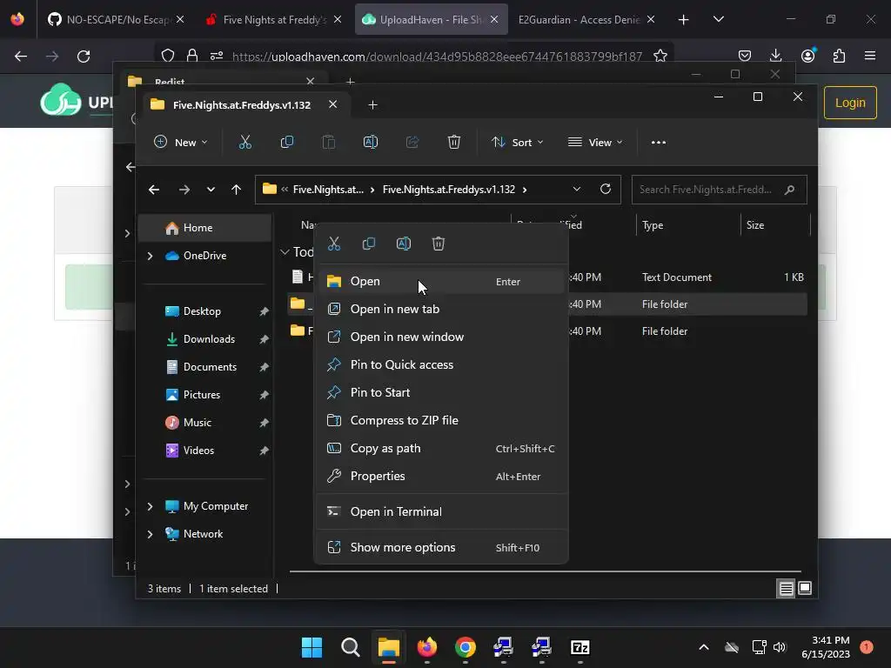Open taskbar Search
The image size is (891, 668).
[350, 647]
